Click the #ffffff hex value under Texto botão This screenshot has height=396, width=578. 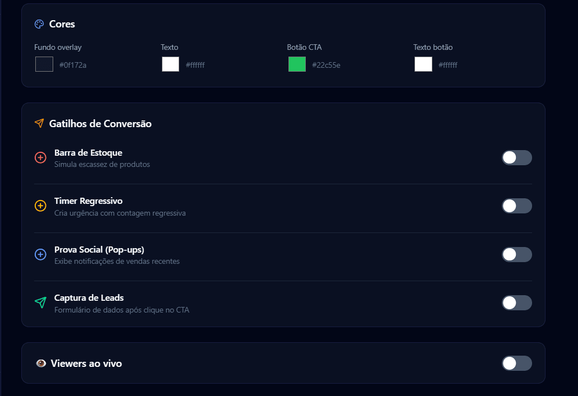pyautogui.click(x=448, y=66)
